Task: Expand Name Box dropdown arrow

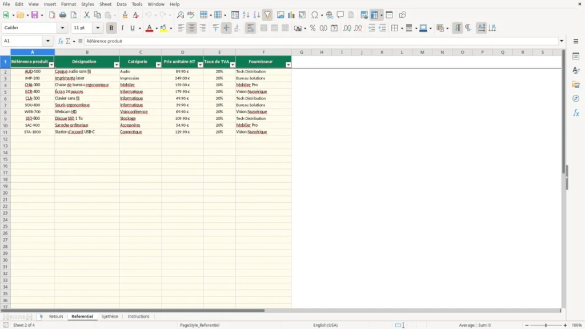Action: [x=48, y=41]
